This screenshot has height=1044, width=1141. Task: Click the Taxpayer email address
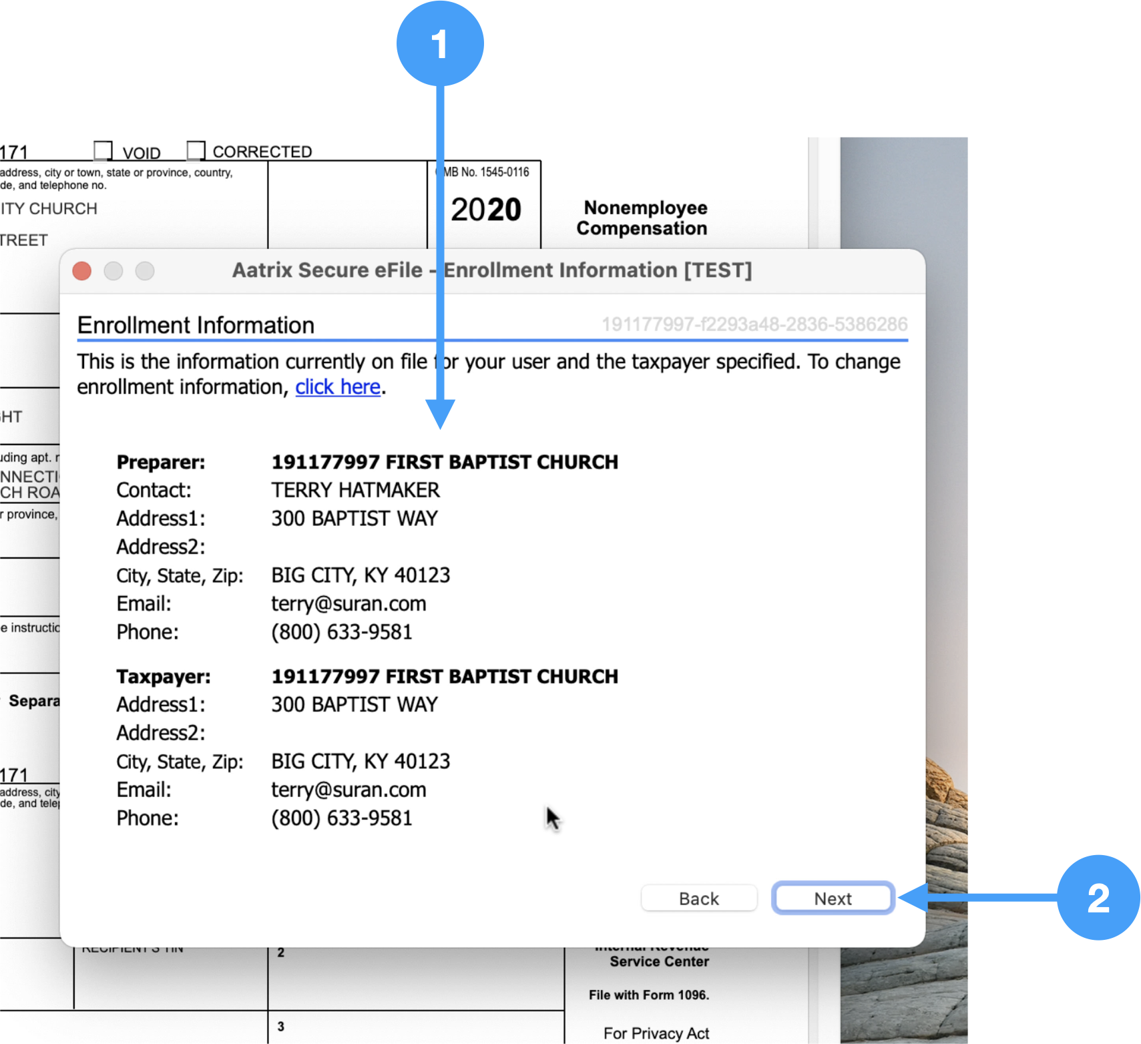tap(348, 790)
